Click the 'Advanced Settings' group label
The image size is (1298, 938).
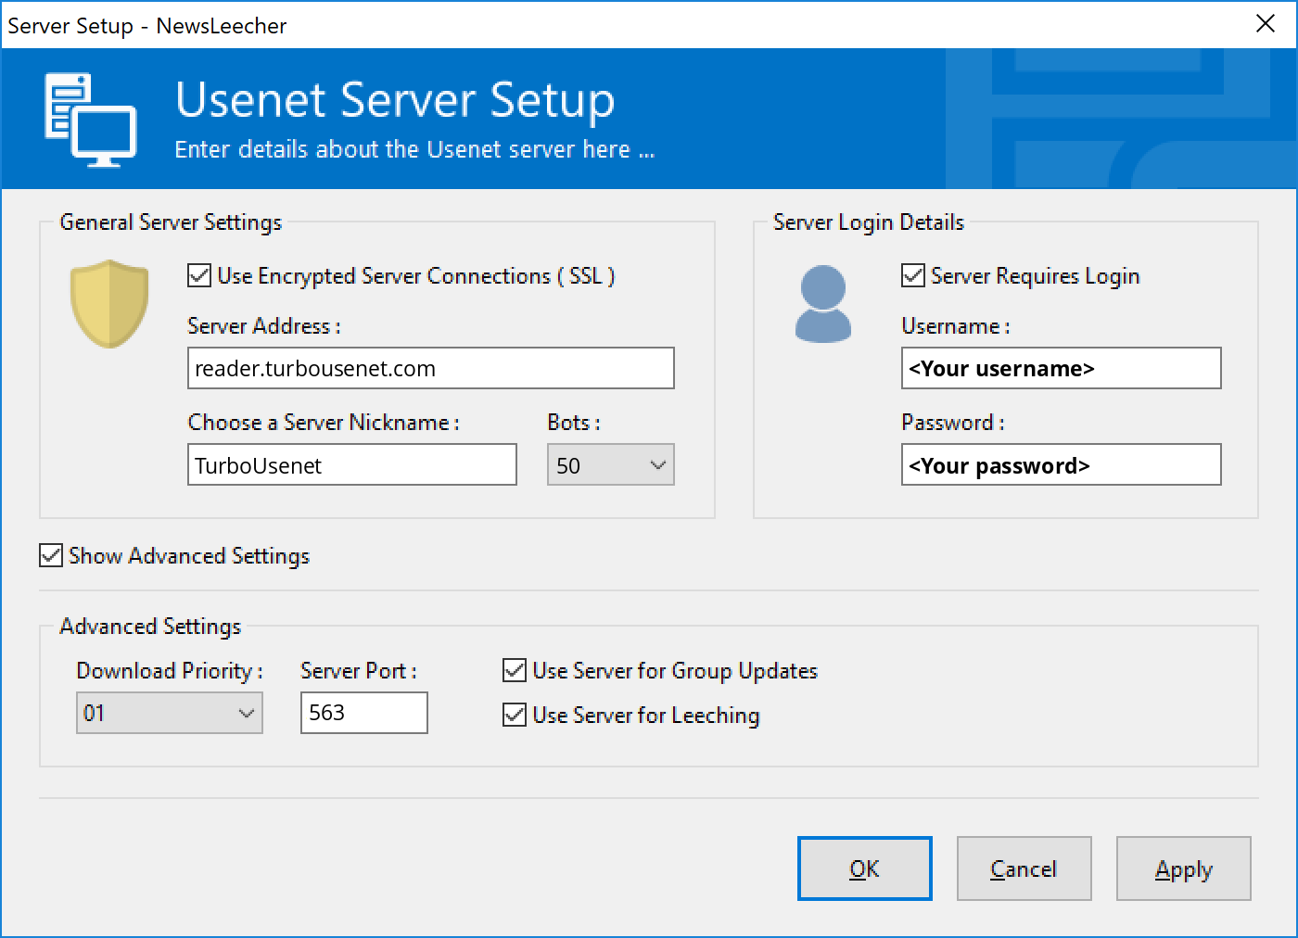coord(150,627)
